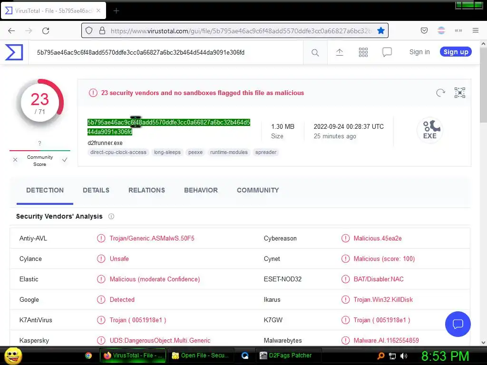Click the long-sleeps tag

click(167, 153)
